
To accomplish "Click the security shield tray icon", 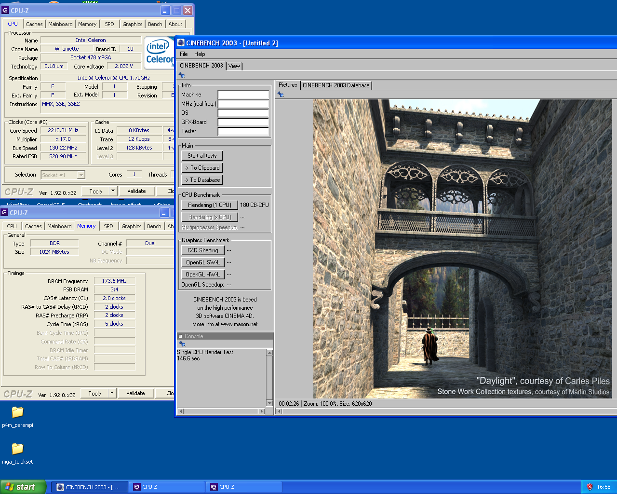I will coord(589,487).
